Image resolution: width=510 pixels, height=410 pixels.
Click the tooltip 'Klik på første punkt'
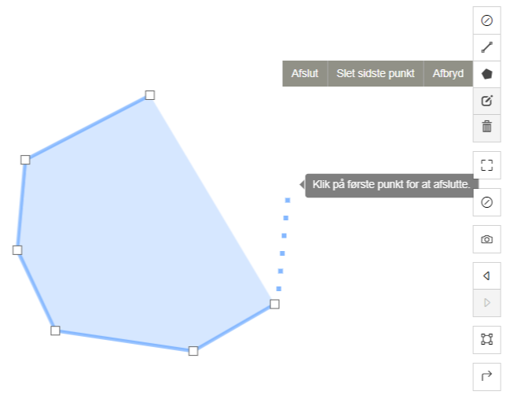pos(391,185)
